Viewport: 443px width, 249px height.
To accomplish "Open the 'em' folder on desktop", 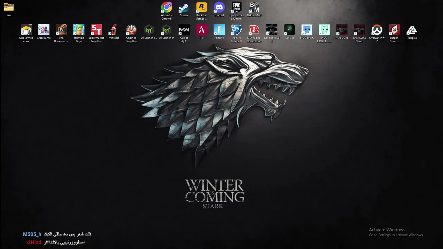I will pyautogui.click(x=9, y=7).
